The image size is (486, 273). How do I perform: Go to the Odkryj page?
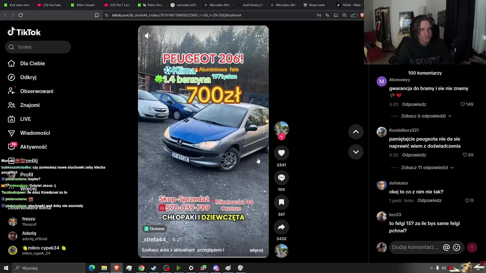22,77
